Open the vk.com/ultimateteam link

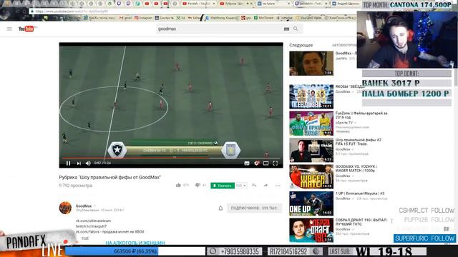tap(93, 221)
